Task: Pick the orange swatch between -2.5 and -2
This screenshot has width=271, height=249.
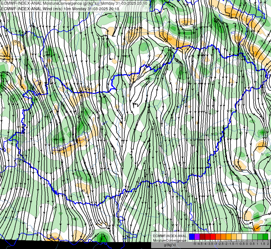Action: [223, 237]
